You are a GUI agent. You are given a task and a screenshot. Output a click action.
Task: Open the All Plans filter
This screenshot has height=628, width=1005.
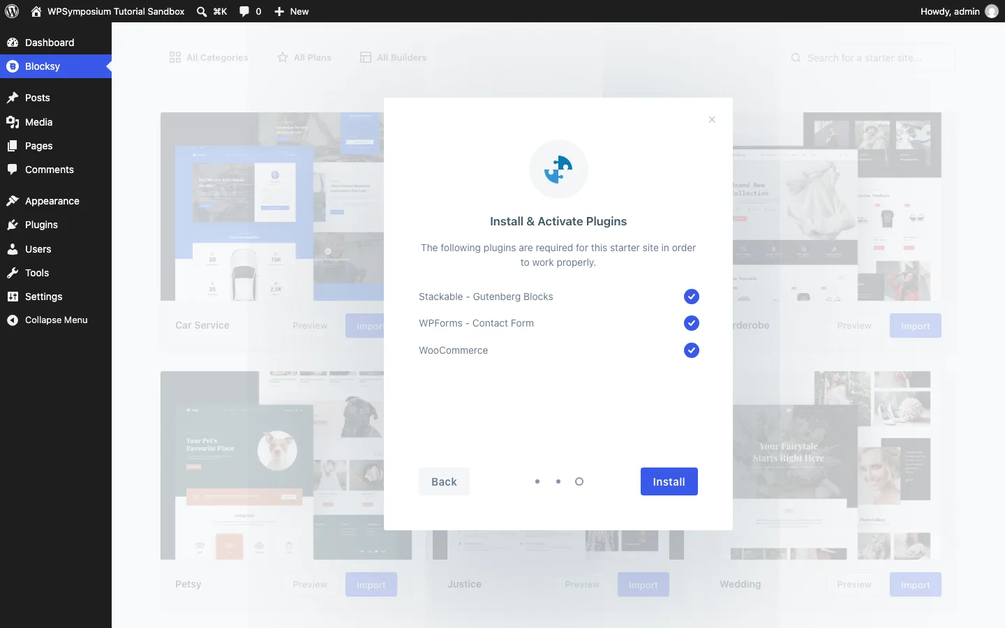[304, 57]
